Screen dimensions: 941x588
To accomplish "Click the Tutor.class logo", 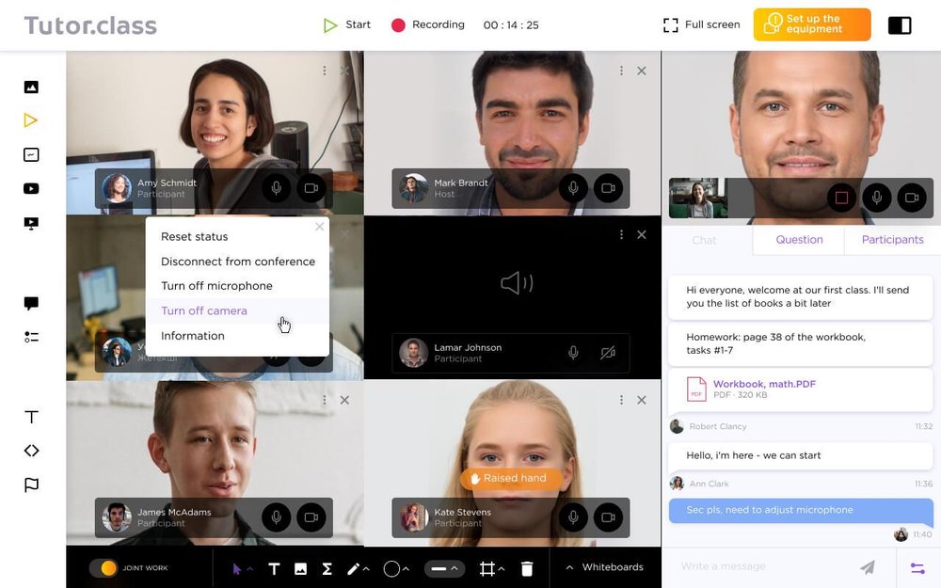I will (90, 25).
